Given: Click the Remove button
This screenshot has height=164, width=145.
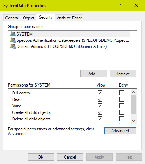Looking at the screenshot, I should point(123,74).
